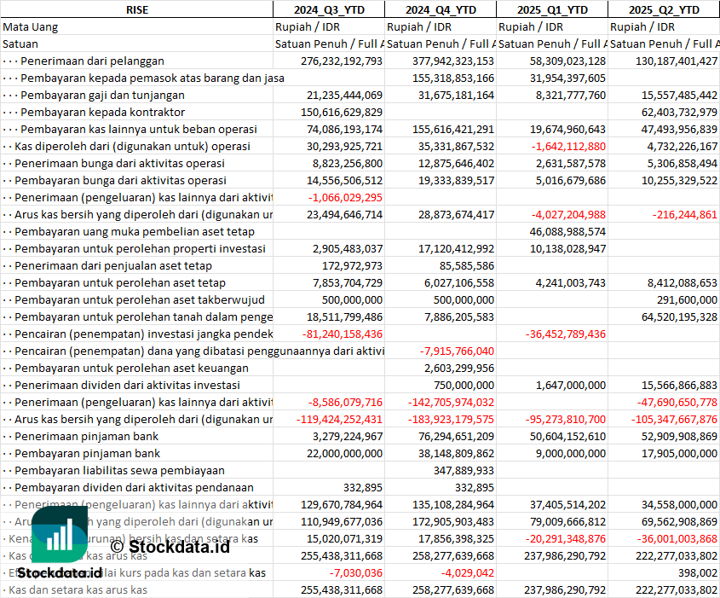Select value 130,187,401,427
The width and height of the screenshot is (720, 598).
pos(677,61)
